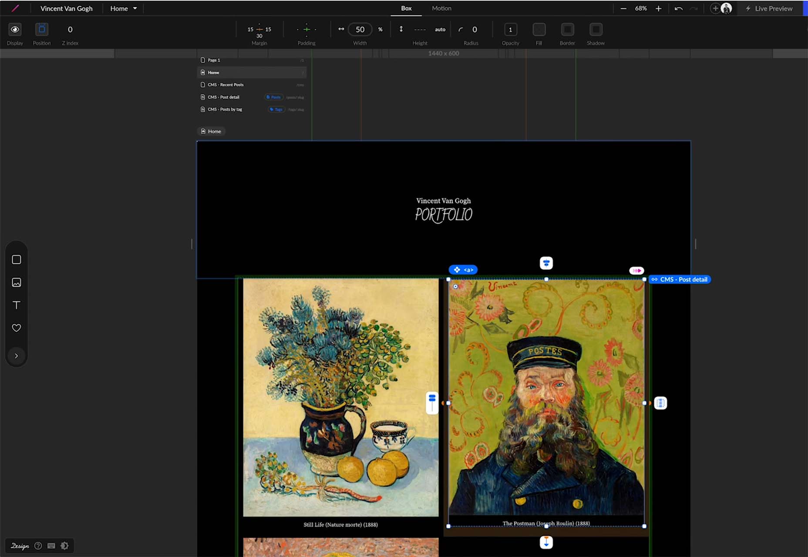Select Page 1 in pages list
Viewport: 808px width, 557px height.
pyautogui.click(x=252, y=60)
